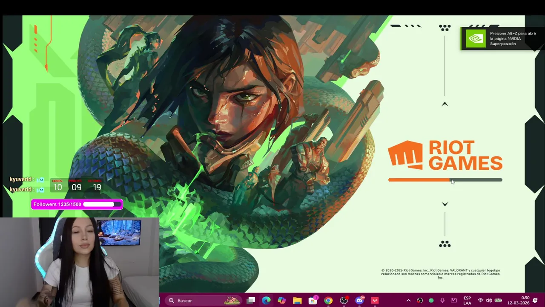545x307 pixels.
Task: Click the stream timer seconds value 19
Action: [x=97, y=187]
